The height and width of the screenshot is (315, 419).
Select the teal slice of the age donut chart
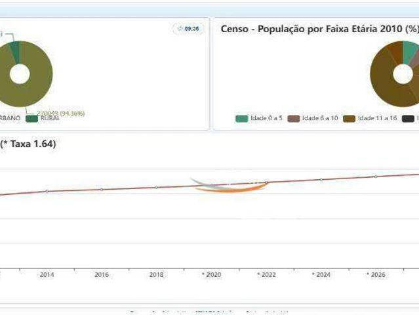[x=410, y=52]
